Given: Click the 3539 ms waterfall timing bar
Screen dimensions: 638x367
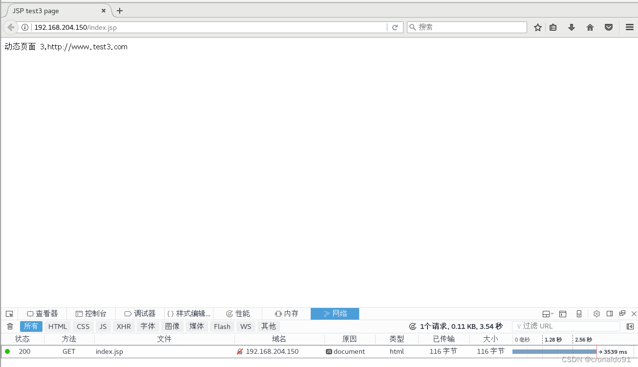Looking at the screenshot, I should pyautogui.click(x=554, y=351).
